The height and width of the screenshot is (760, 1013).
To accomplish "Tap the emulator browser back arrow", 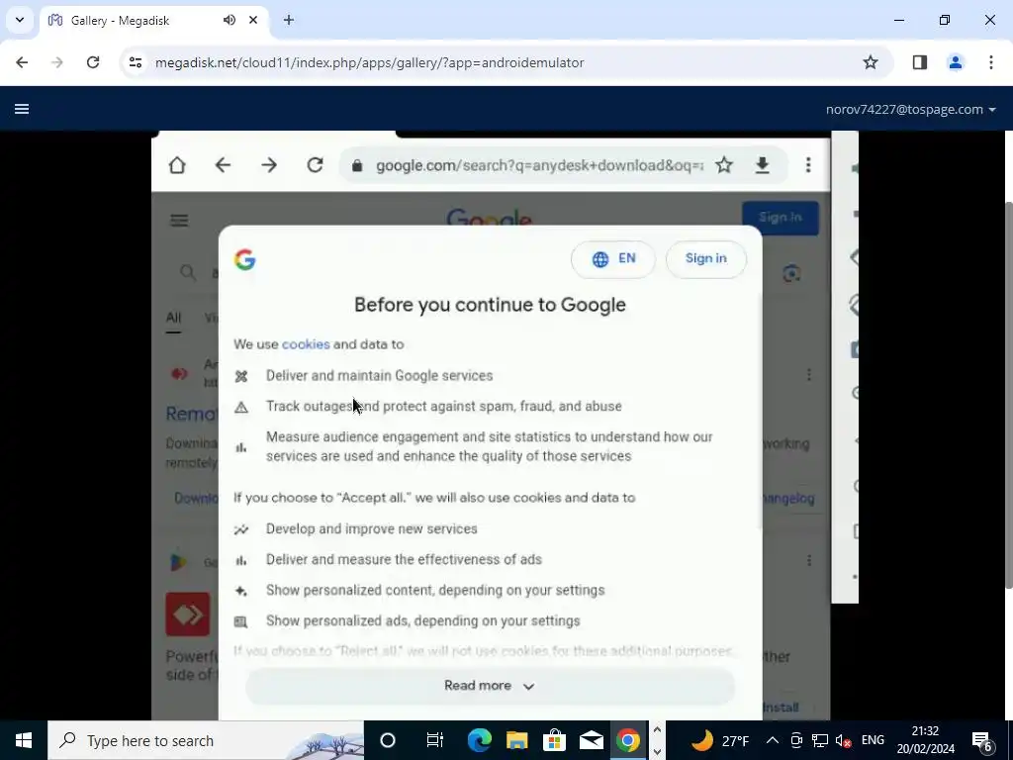I will click(223, 165).
